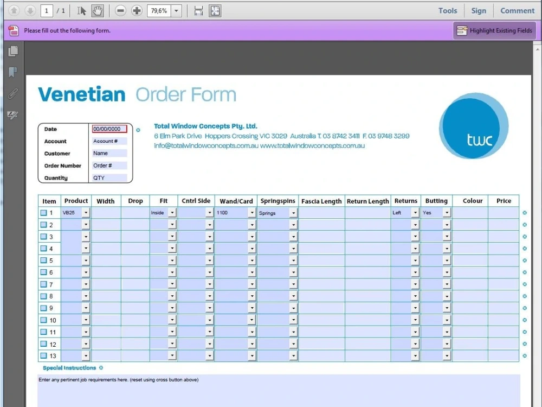
Task: Tick the item 3 checkbox
Action: [x=43, y=237]
